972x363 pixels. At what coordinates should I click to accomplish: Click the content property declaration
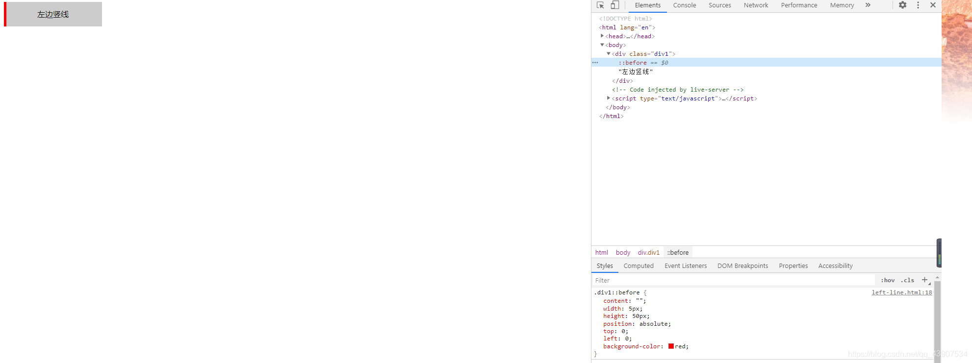624,301
